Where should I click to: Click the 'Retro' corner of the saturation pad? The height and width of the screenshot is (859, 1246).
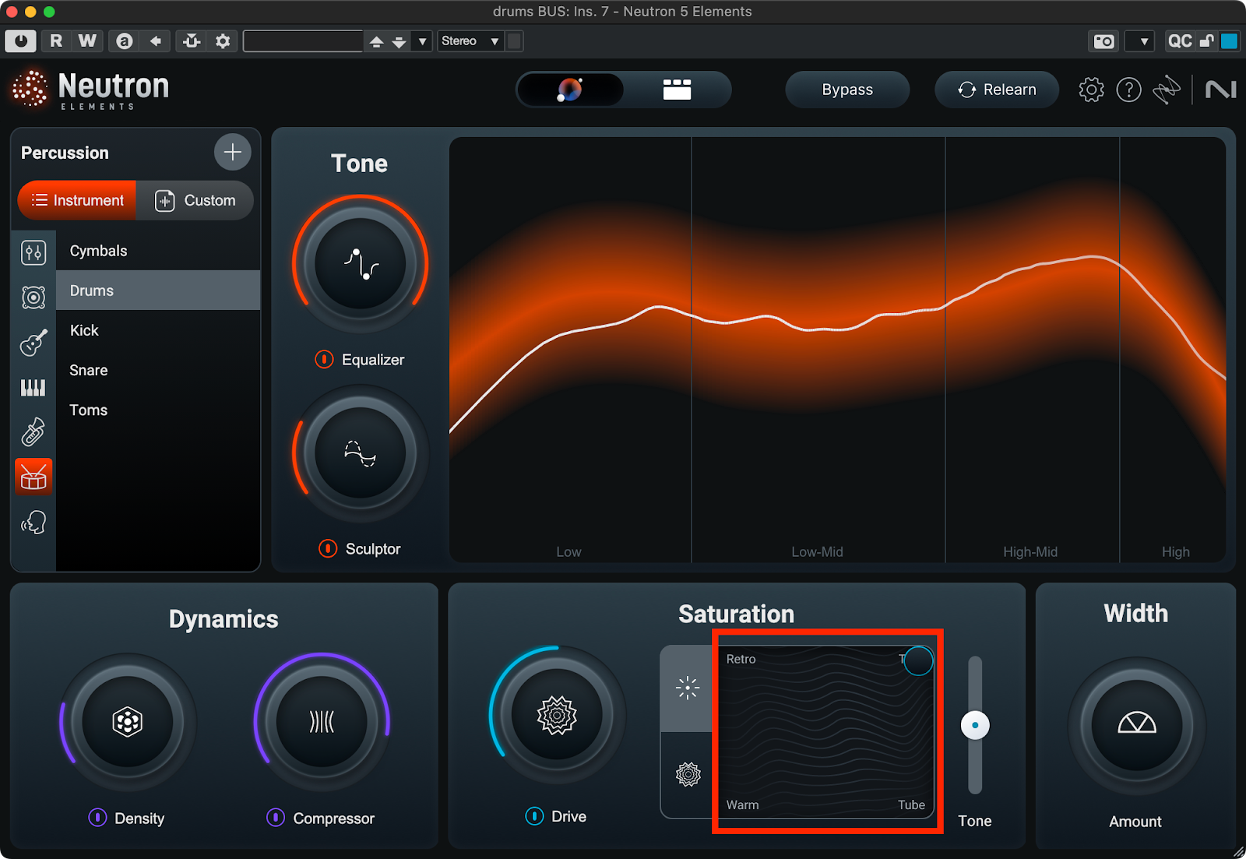pos(741,659)
